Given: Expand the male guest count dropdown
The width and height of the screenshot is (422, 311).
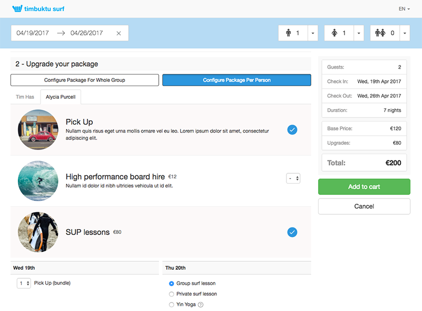Looking at the screenshot, I should pos(312,33).
